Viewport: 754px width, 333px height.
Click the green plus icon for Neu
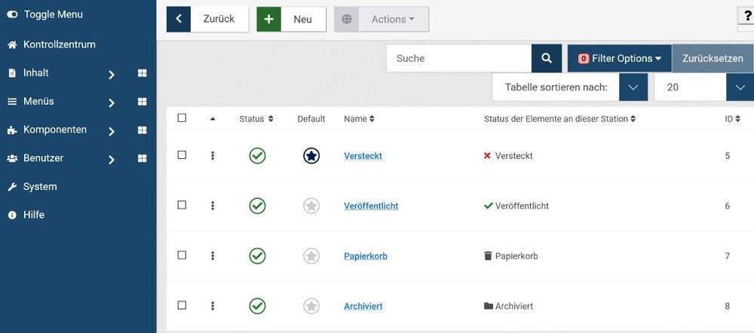point(269,20)
